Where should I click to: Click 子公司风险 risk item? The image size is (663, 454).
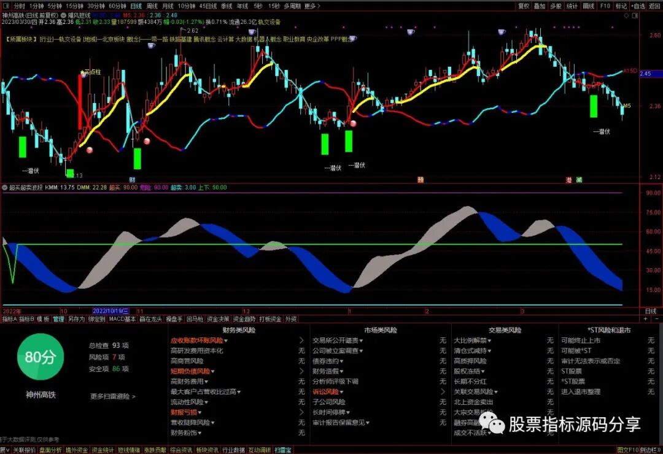tap(329, 402)
